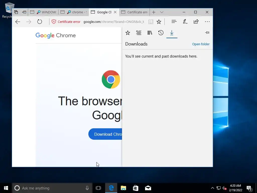Screen dimensions: 257x193
Task: Show History in the hub panel
Action: 161,33
